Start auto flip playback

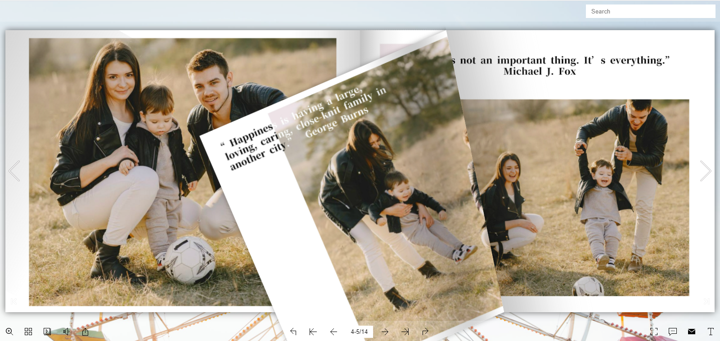47,332
